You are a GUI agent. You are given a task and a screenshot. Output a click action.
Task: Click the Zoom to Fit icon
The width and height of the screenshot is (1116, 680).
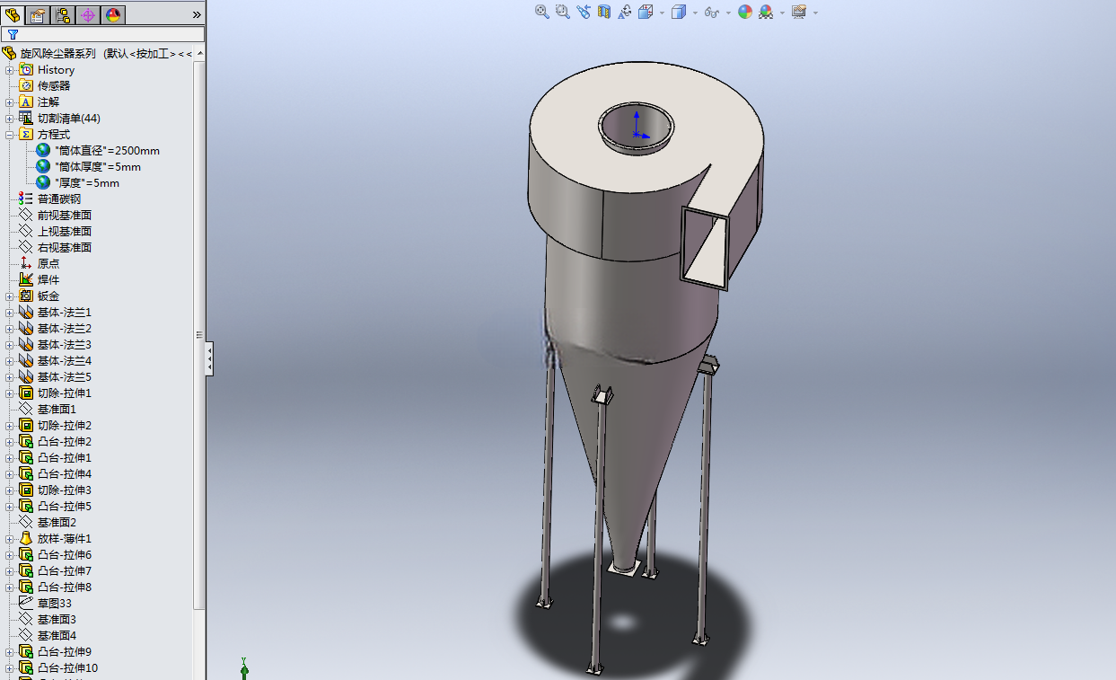pyautogui.click(x=542, y=12)
